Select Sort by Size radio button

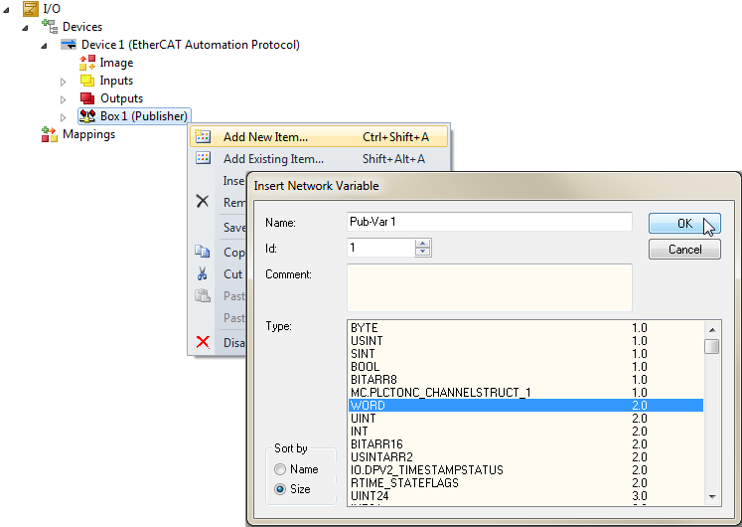[280, 489]
